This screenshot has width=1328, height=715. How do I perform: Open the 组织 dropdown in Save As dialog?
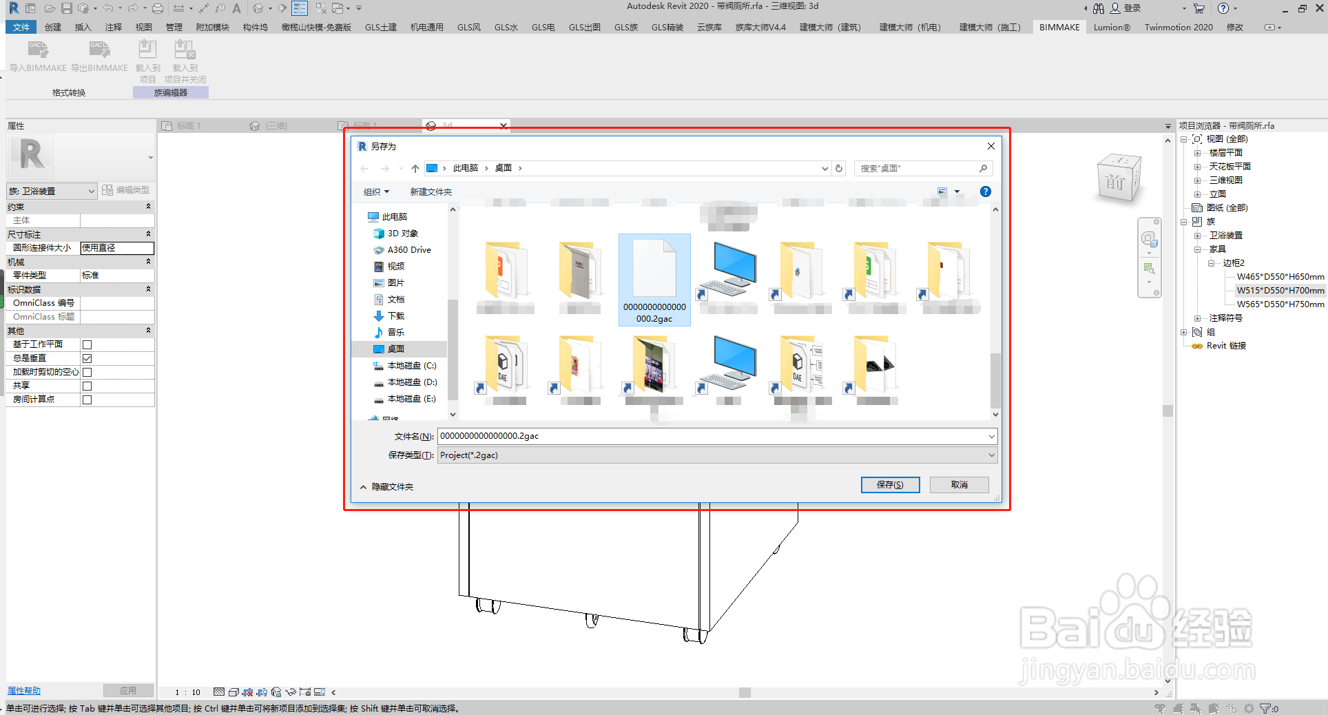click(x=377, y=191)
